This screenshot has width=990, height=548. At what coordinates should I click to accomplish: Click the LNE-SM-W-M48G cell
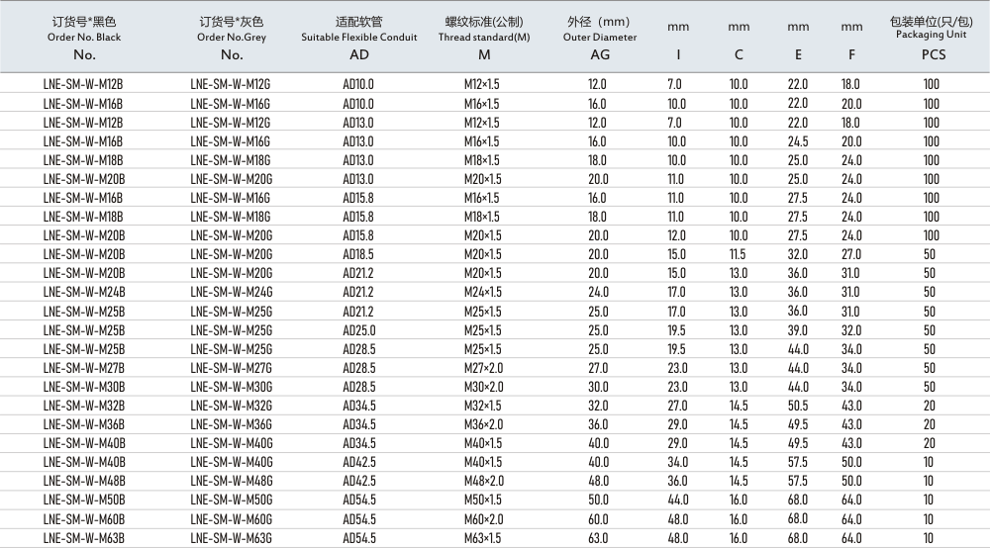tap(231, 481)
